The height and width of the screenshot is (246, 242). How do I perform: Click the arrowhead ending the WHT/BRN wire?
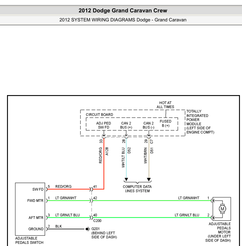pos(149,179)
